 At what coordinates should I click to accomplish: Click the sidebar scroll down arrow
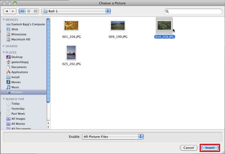point(48,127)
